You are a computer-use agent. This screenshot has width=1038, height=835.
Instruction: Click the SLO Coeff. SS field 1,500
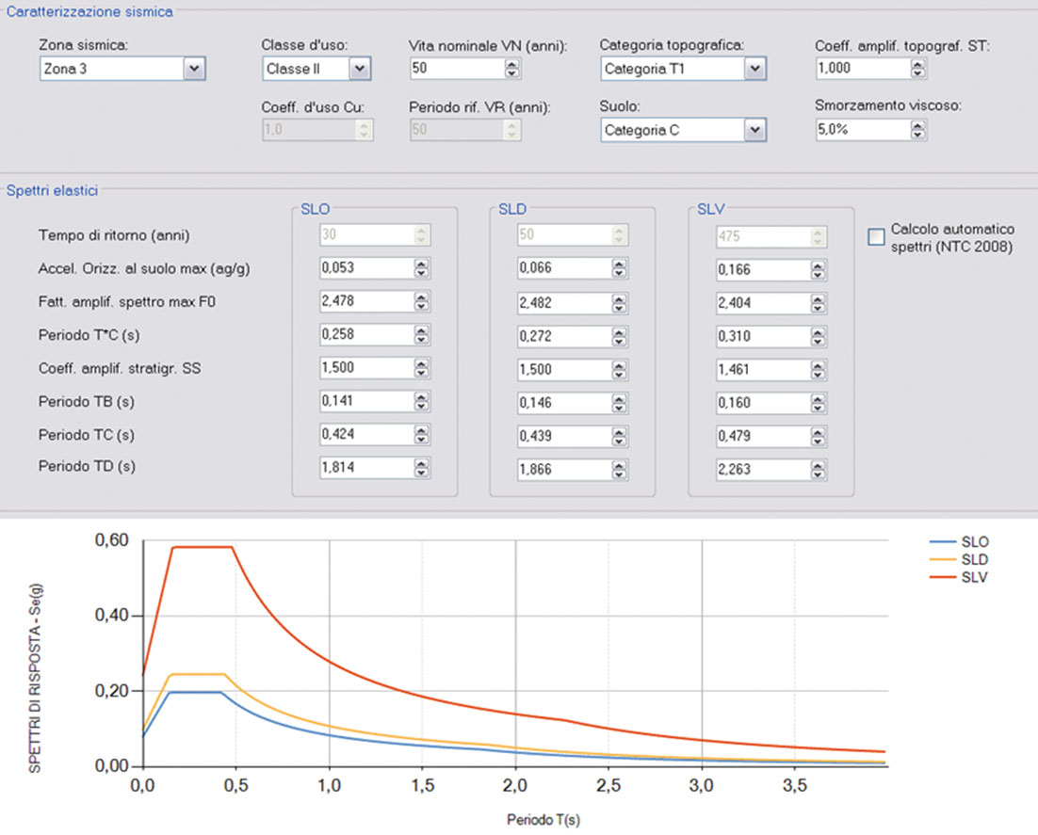(x=366, y=368)
